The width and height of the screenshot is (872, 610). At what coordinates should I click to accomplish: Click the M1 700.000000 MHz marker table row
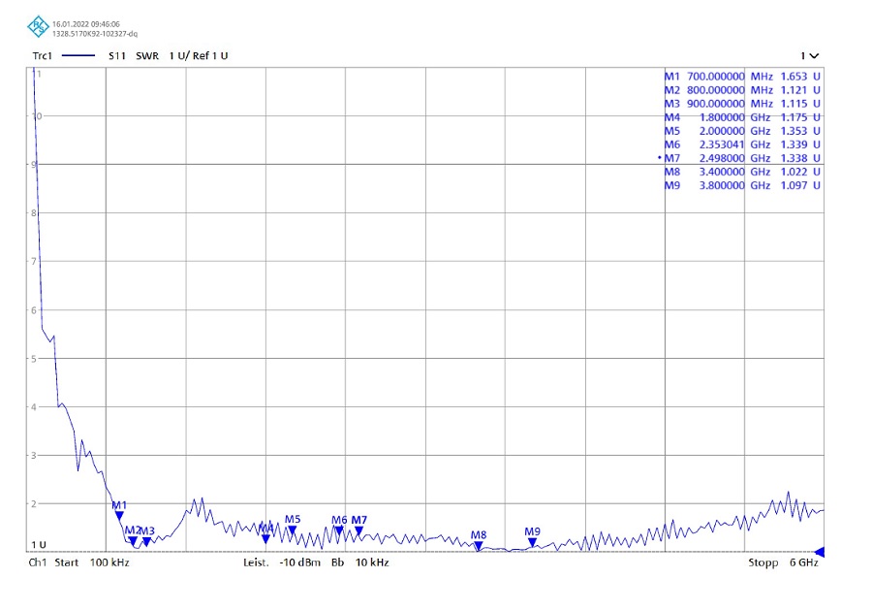tap(741, 76)
